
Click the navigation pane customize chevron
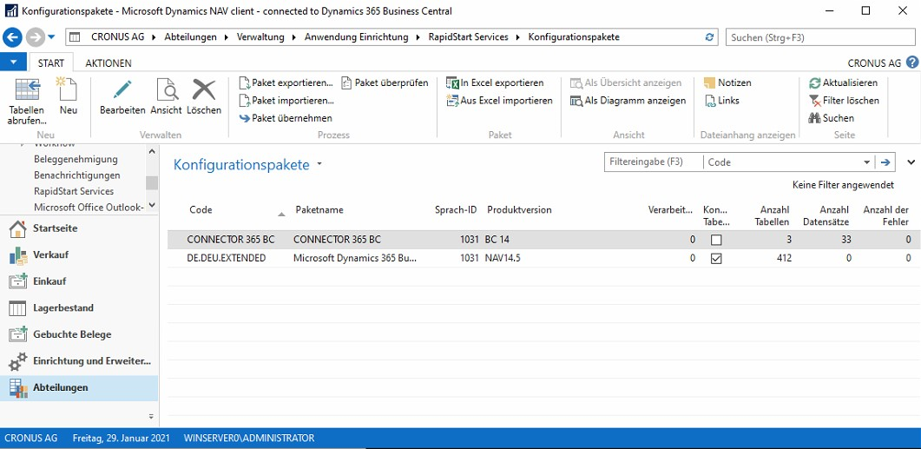click(151, 417)
